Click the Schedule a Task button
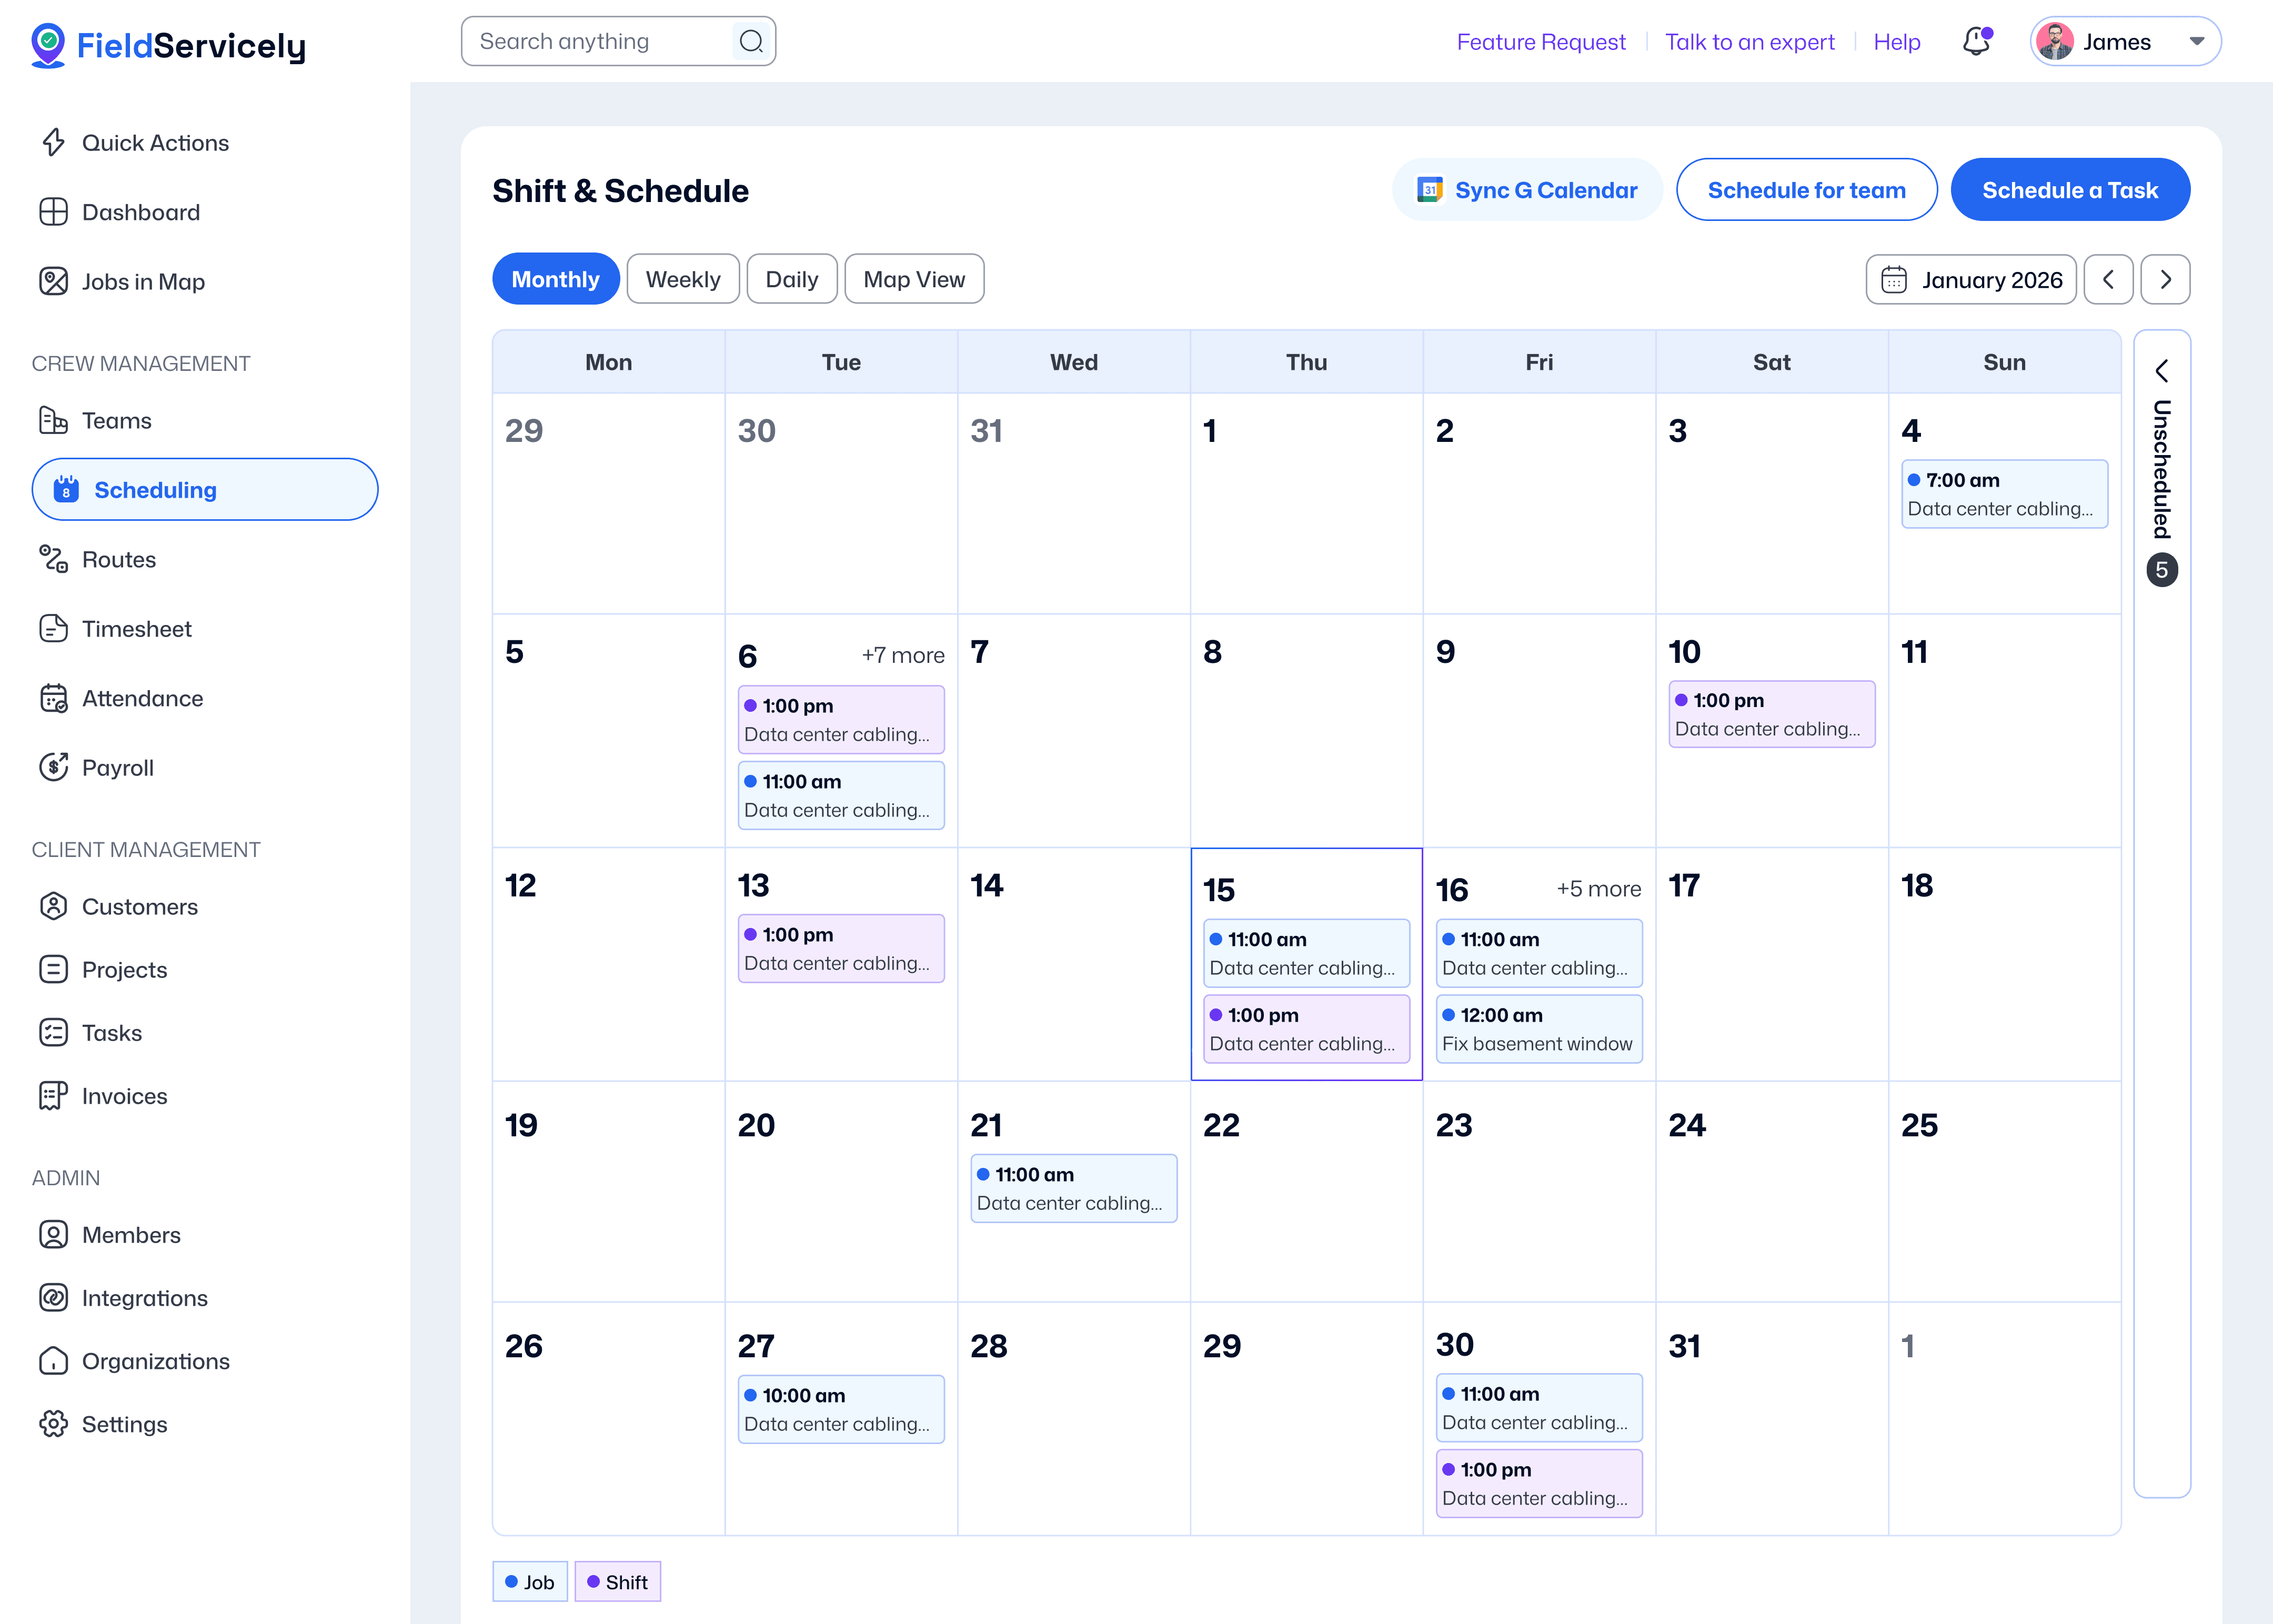The image size is (2273, 1624). pos(2070,190)
